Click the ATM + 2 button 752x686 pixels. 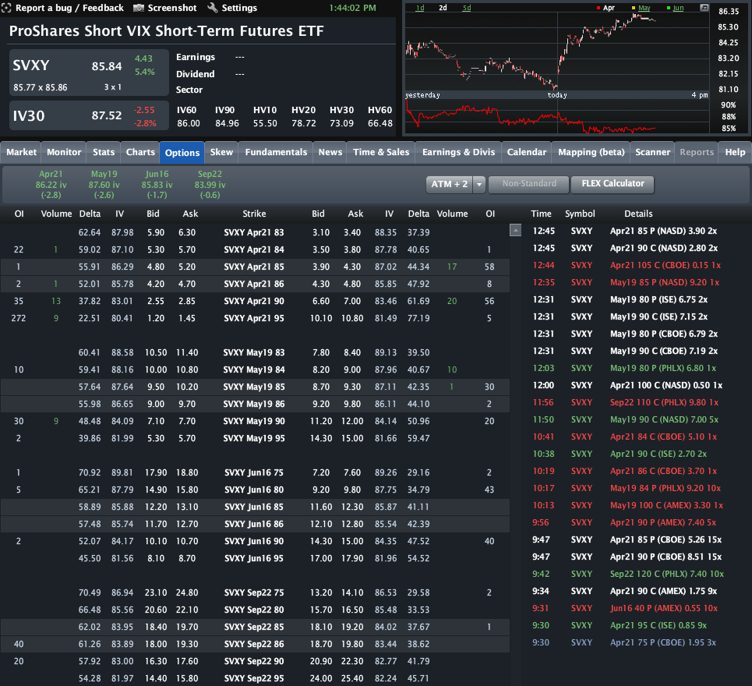[450, 184]
